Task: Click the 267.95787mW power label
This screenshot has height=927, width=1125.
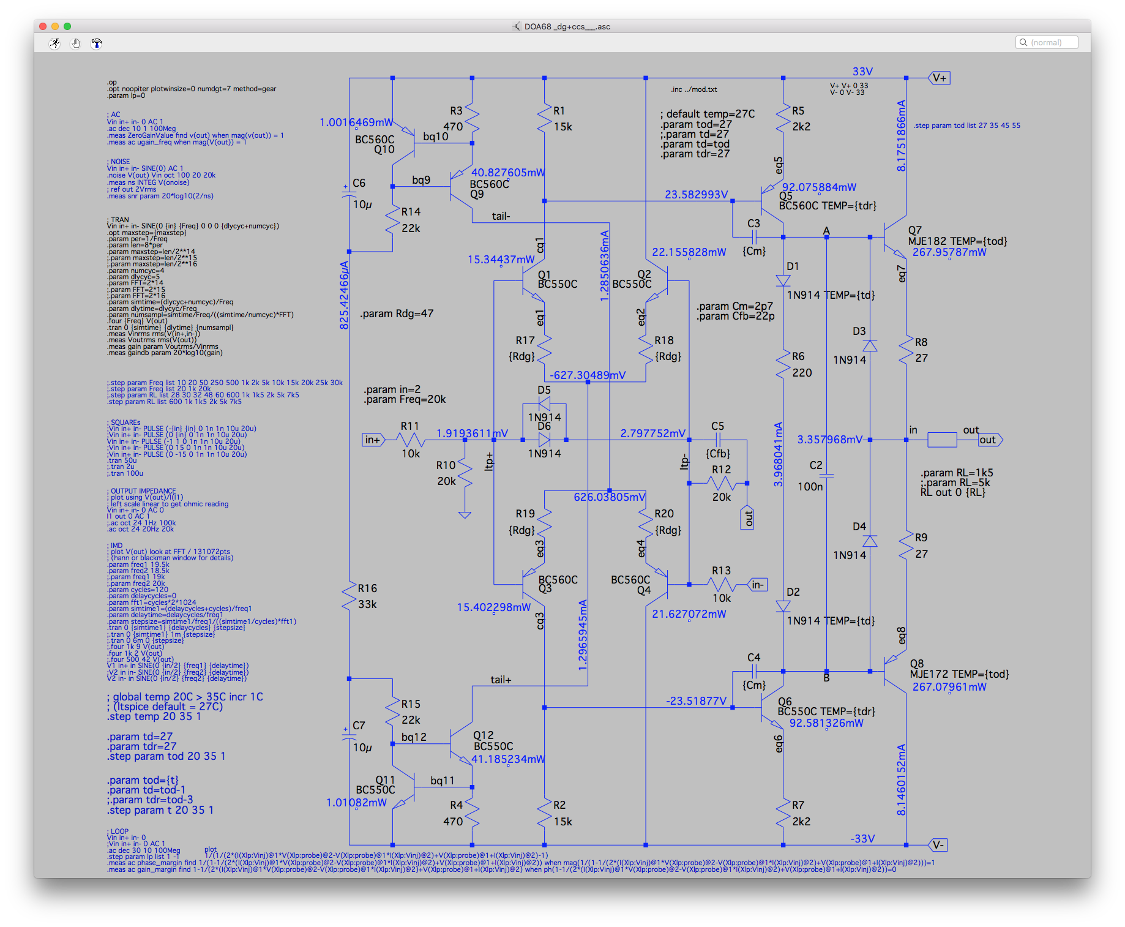Action: coord(949,252)
